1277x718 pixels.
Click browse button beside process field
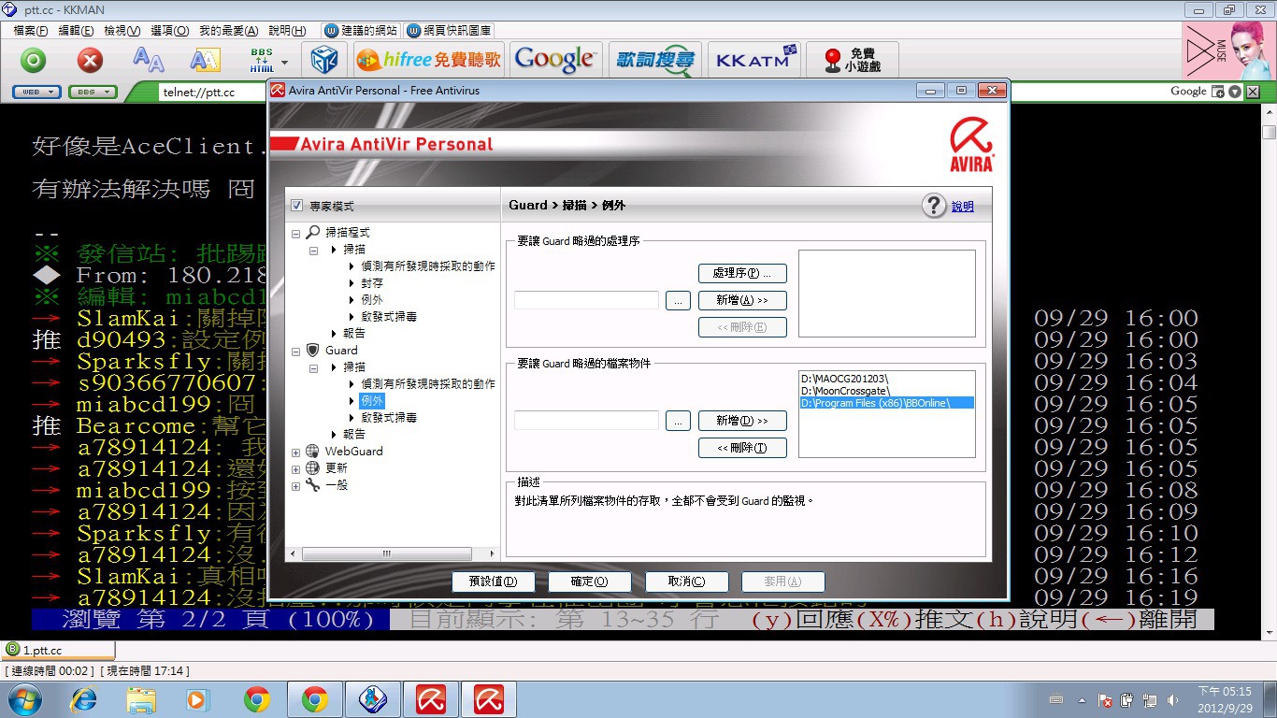point(679,300)
